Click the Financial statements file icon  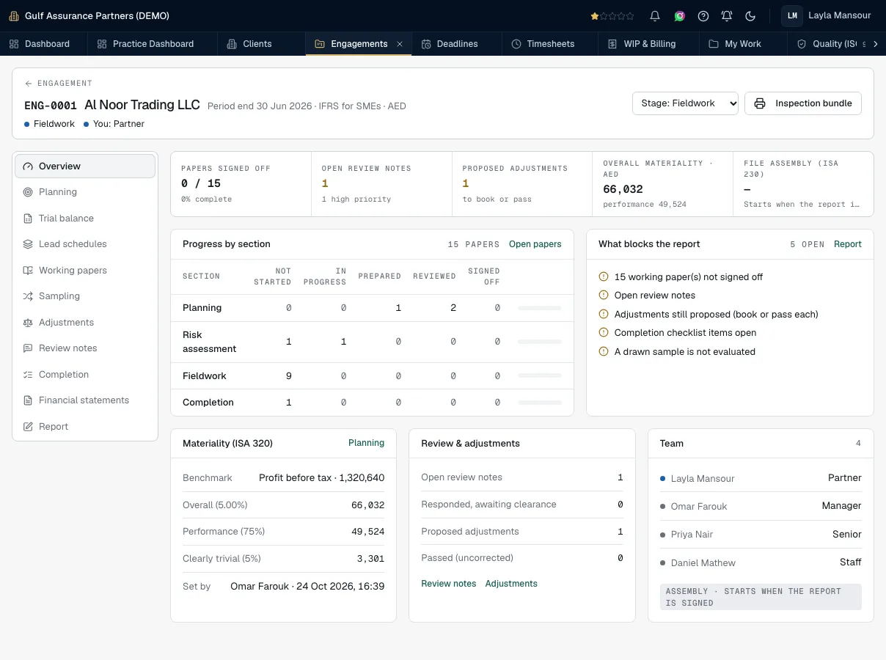[28, 400]
